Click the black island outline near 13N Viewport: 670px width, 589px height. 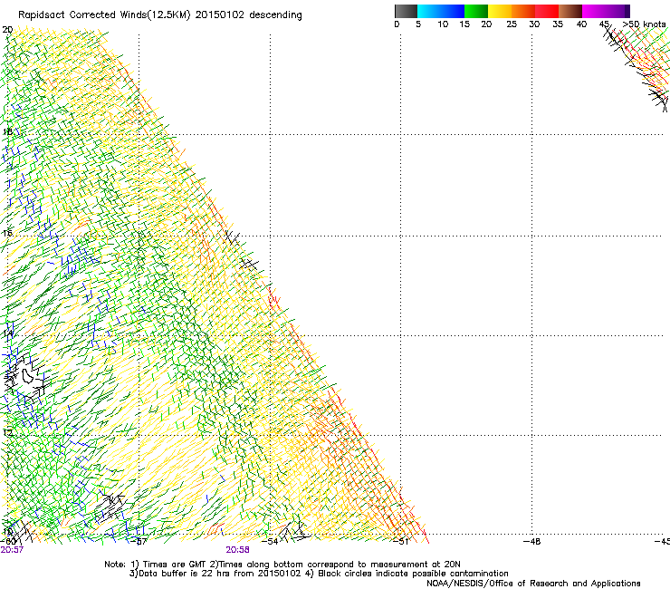(x=28, y=375)
